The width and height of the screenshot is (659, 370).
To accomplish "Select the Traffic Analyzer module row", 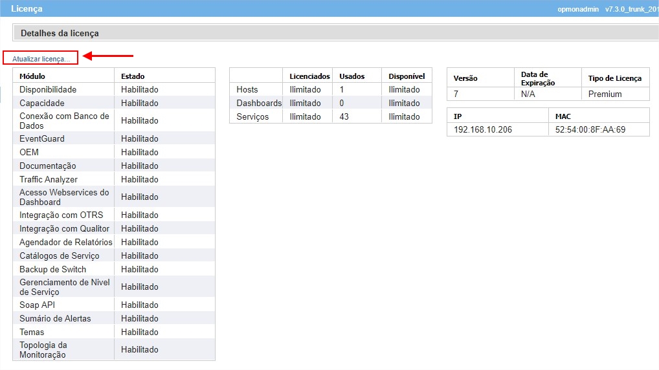I will pos(49,179).
